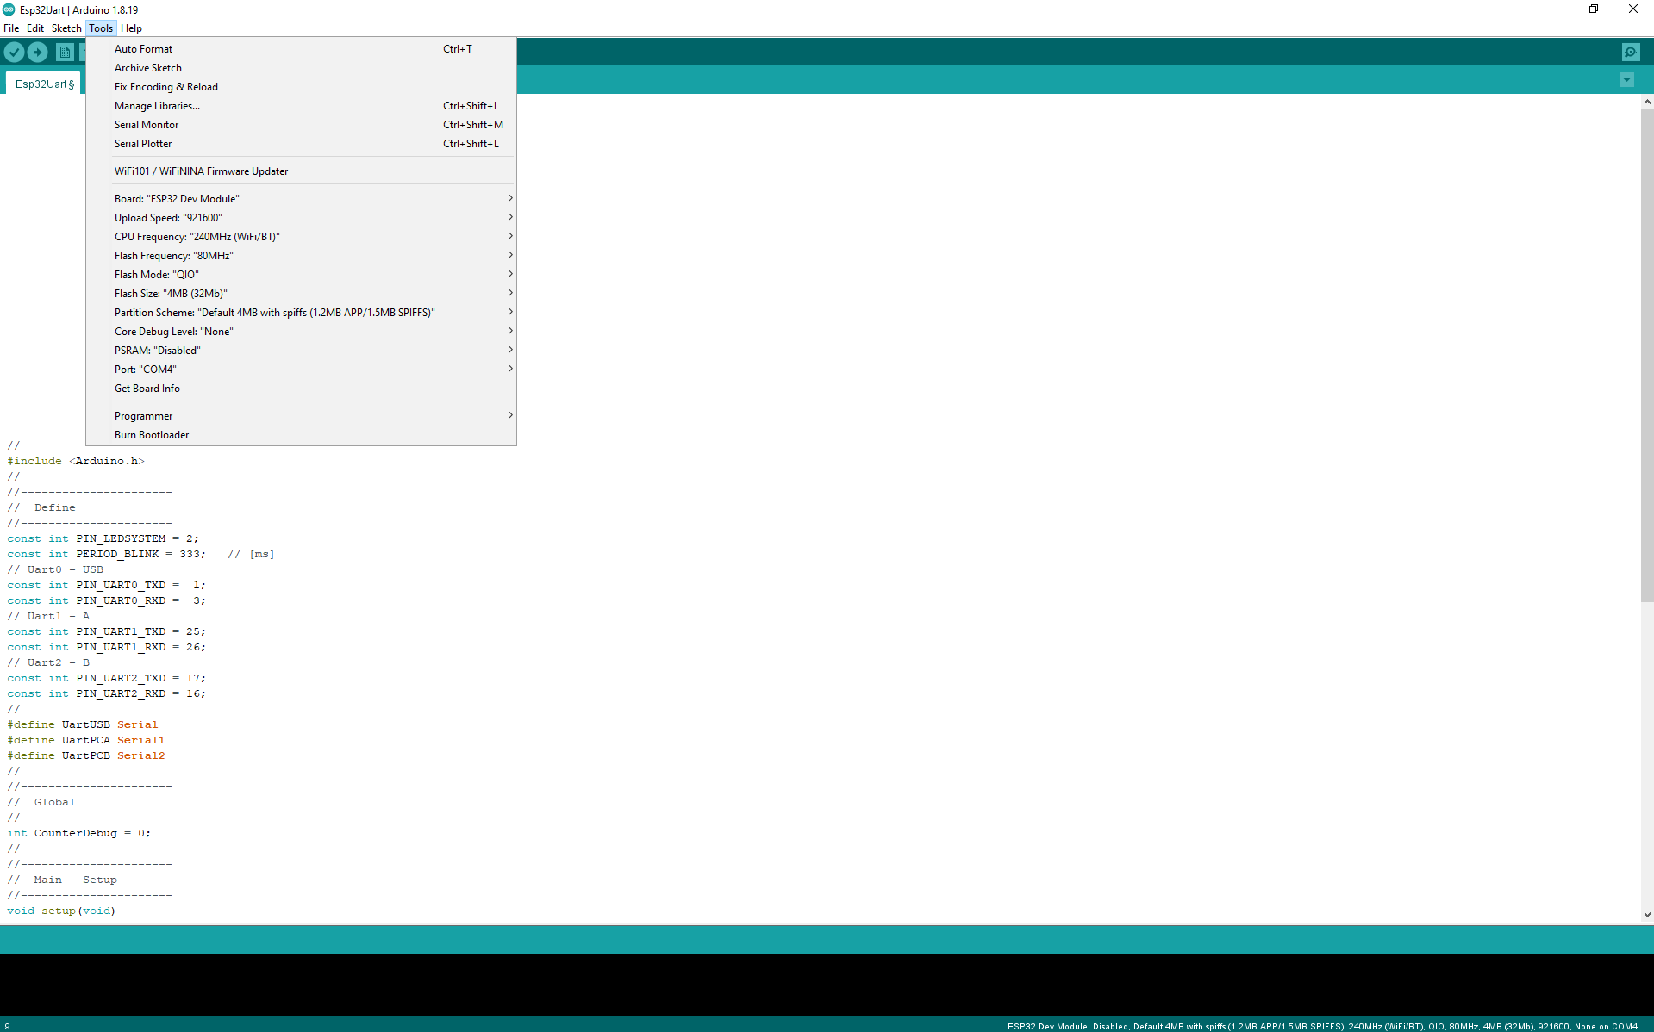Click the PIN_UART2_TXD = 17 line
This screenshot has width=1654, height=1032.
coord(106,678)
